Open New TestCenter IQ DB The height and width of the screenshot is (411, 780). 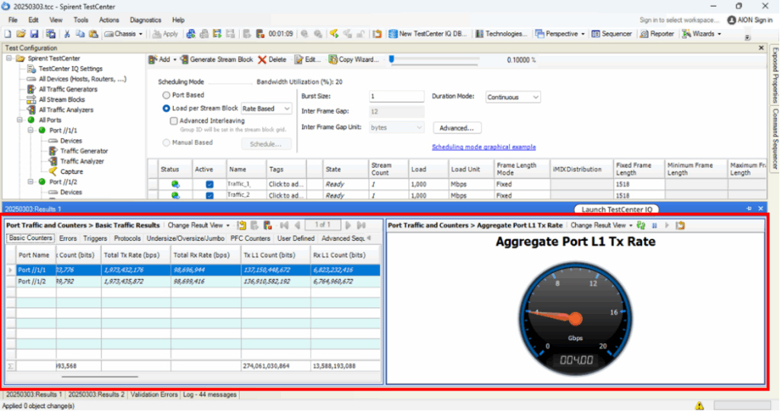click(428, 34)
